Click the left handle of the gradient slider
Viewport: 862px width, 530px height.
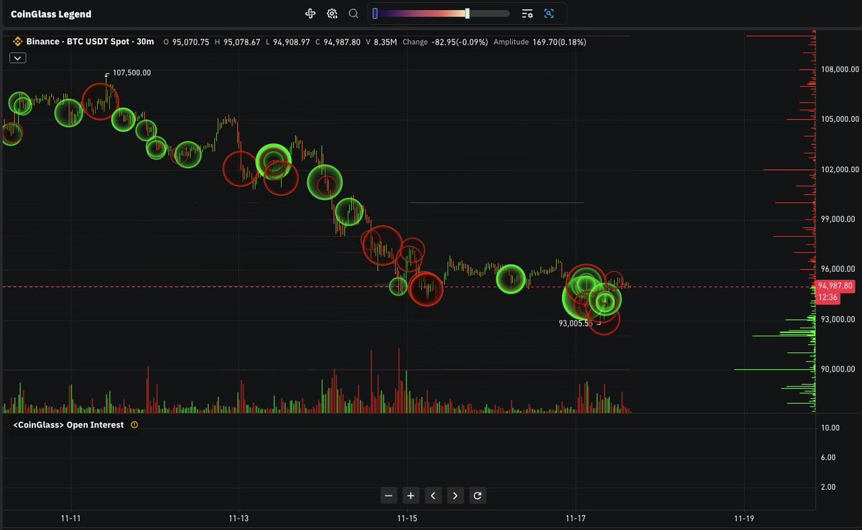[375, 14]
